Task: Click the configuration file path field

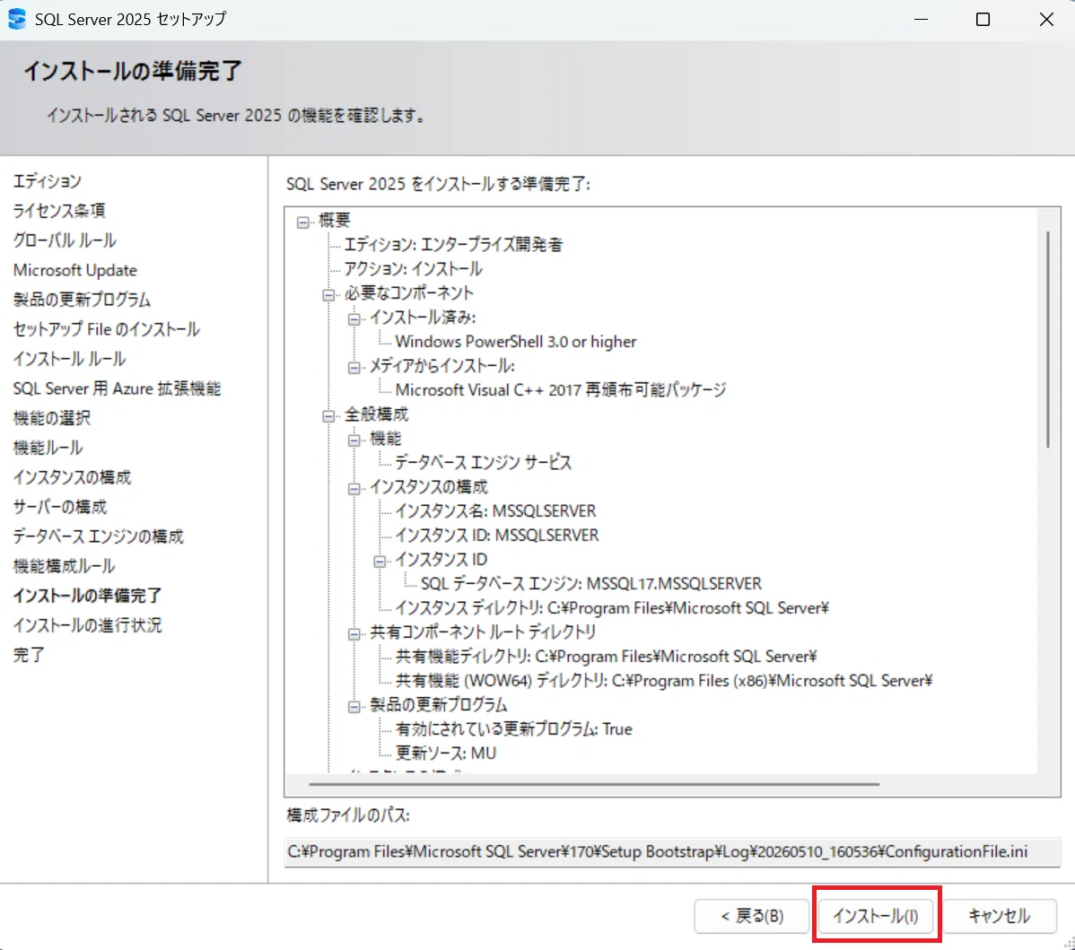Action: coord(672,851)
